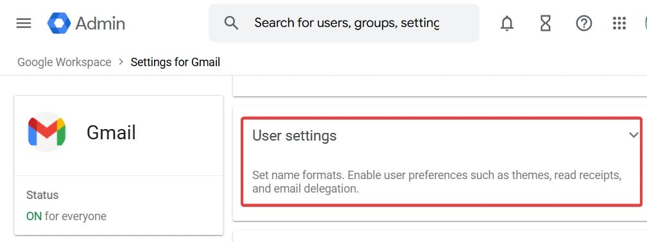The height and width of the screenshot is (242, 647).
Task: Click the Admin title text
Action: point(100,23)
